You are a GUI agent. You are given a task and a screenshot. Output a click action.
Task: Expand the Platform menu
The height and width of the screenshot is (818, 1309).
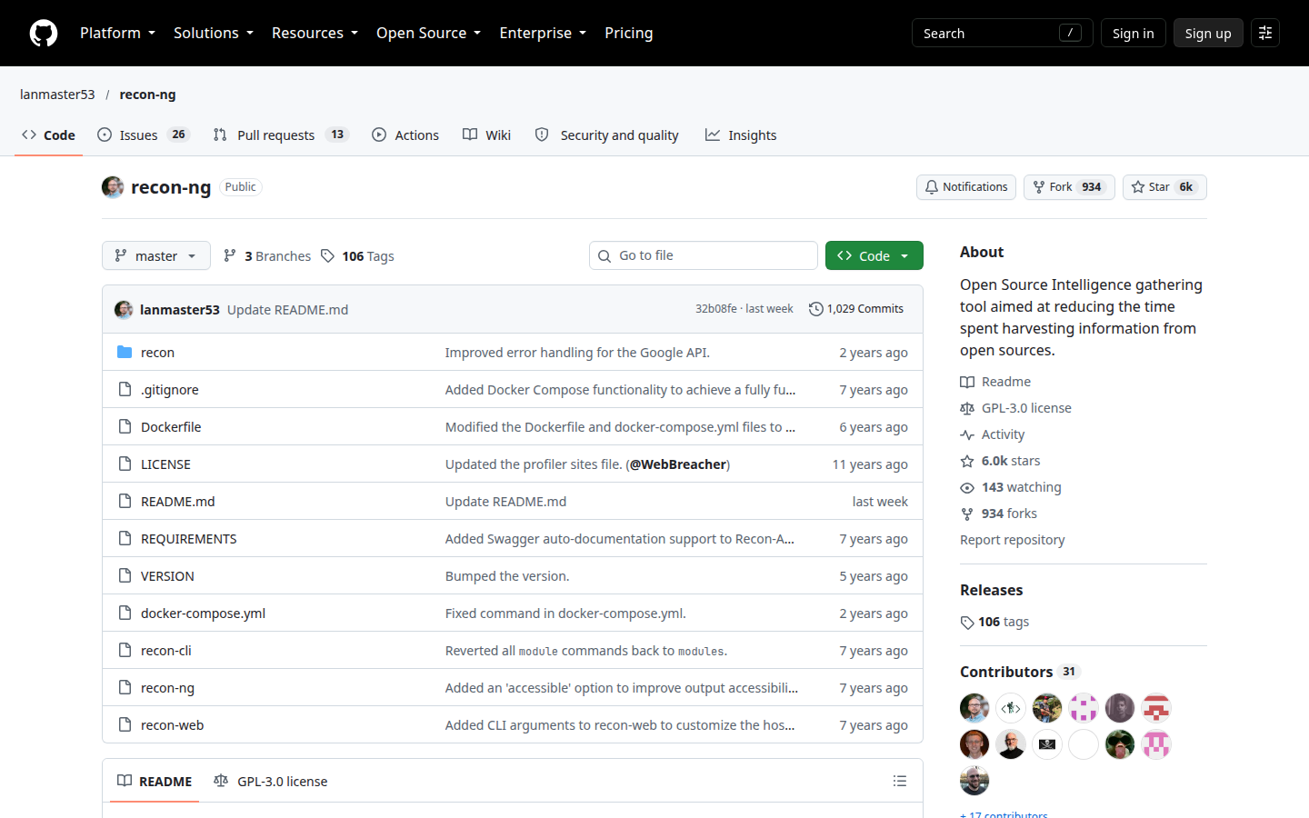tap(117, 33)
